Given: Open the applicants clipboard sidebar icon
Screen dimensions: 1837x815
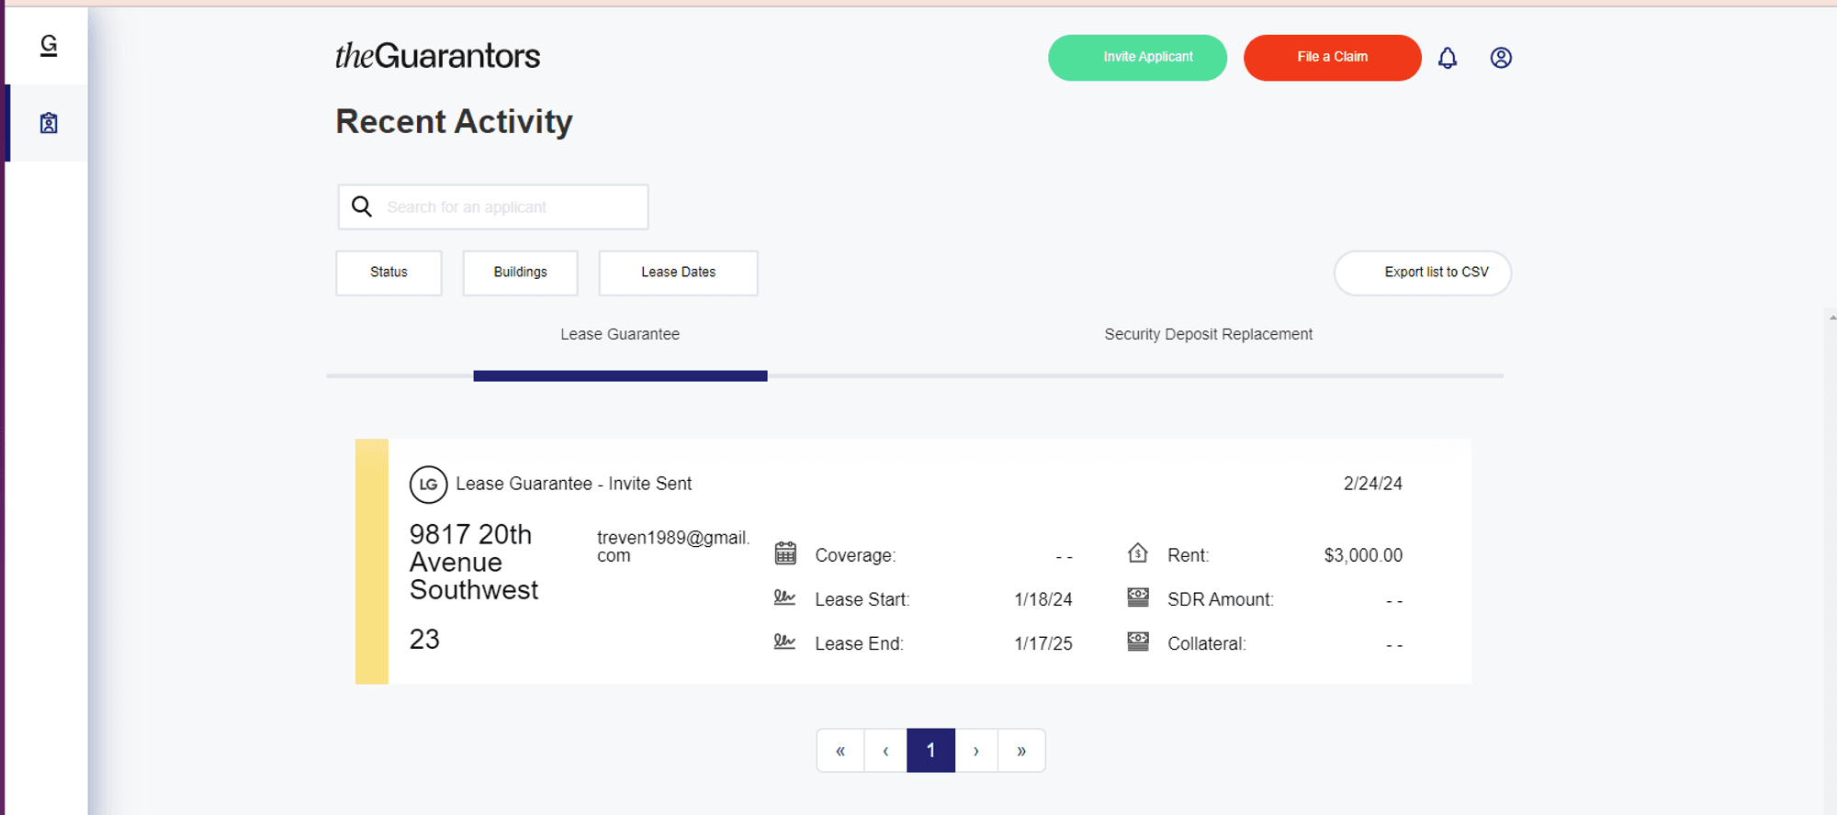Looking at the screenshot, I should pos(49,123).
